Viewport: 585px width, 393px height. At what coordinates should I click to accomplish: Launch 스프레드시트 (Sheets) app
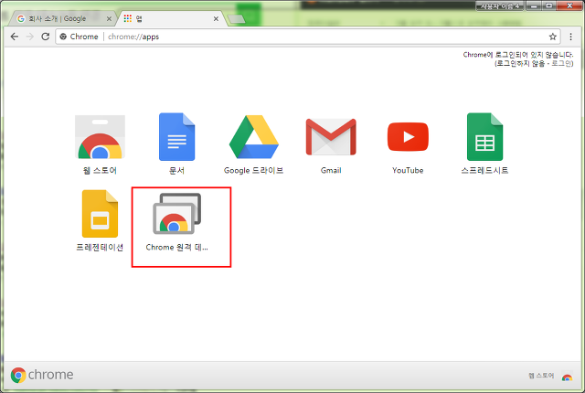484,137
